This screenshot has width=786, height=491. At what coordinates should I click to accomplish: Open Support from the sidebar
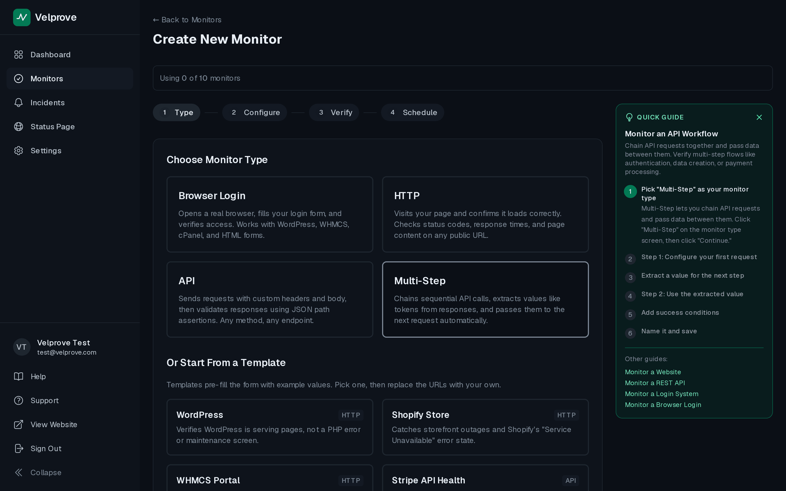pyautogui.click(x=70, y=400)
